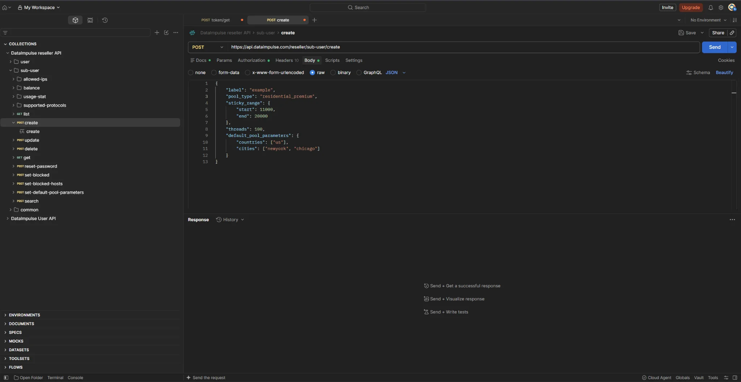The height and width of the screenshot is (382, 741).
Task: Open the Schema icon in body editor
Action: click(x=689, y=73)
